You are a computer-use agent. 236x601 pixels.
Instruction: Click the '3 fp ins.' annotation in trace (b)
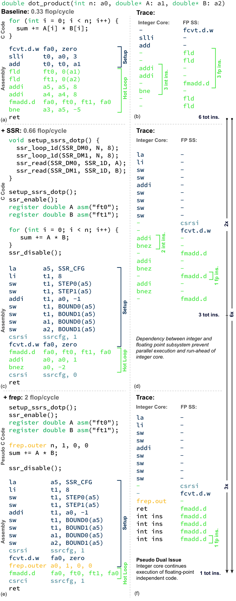[x=219, y=68]
